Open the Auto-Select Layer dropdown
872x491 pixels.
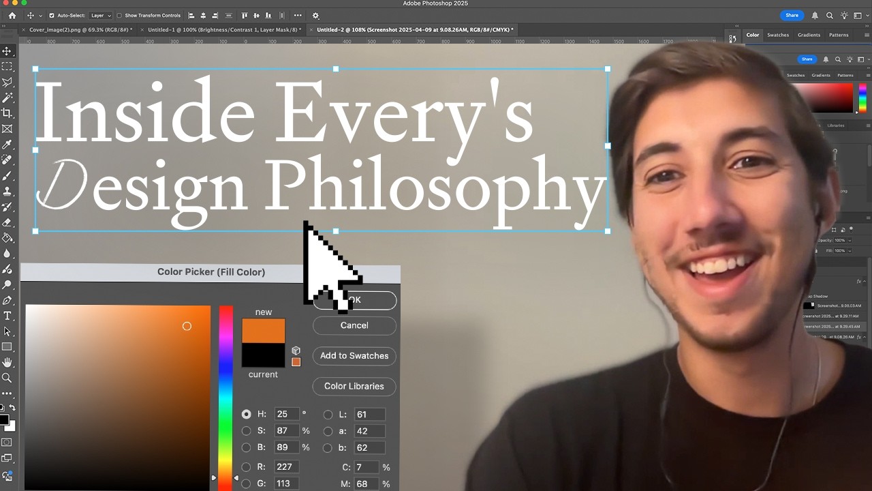[x=101, y=15]
